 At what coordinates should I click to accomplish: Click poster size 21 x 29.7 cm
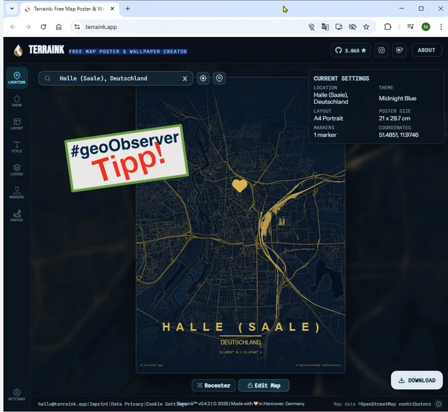[x=395, y=118]
